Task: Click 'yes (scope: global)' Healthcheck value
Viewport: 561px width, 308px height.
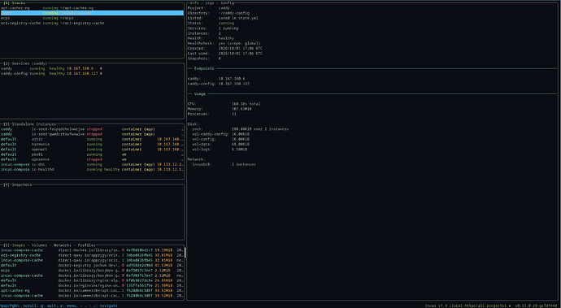Action: click(240, 43)
